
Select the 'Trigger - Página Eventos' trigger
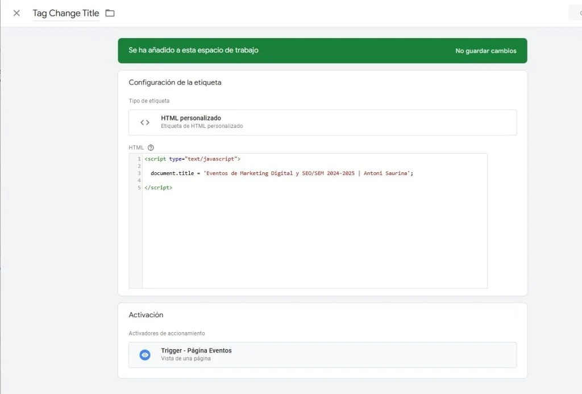(322, 354)
